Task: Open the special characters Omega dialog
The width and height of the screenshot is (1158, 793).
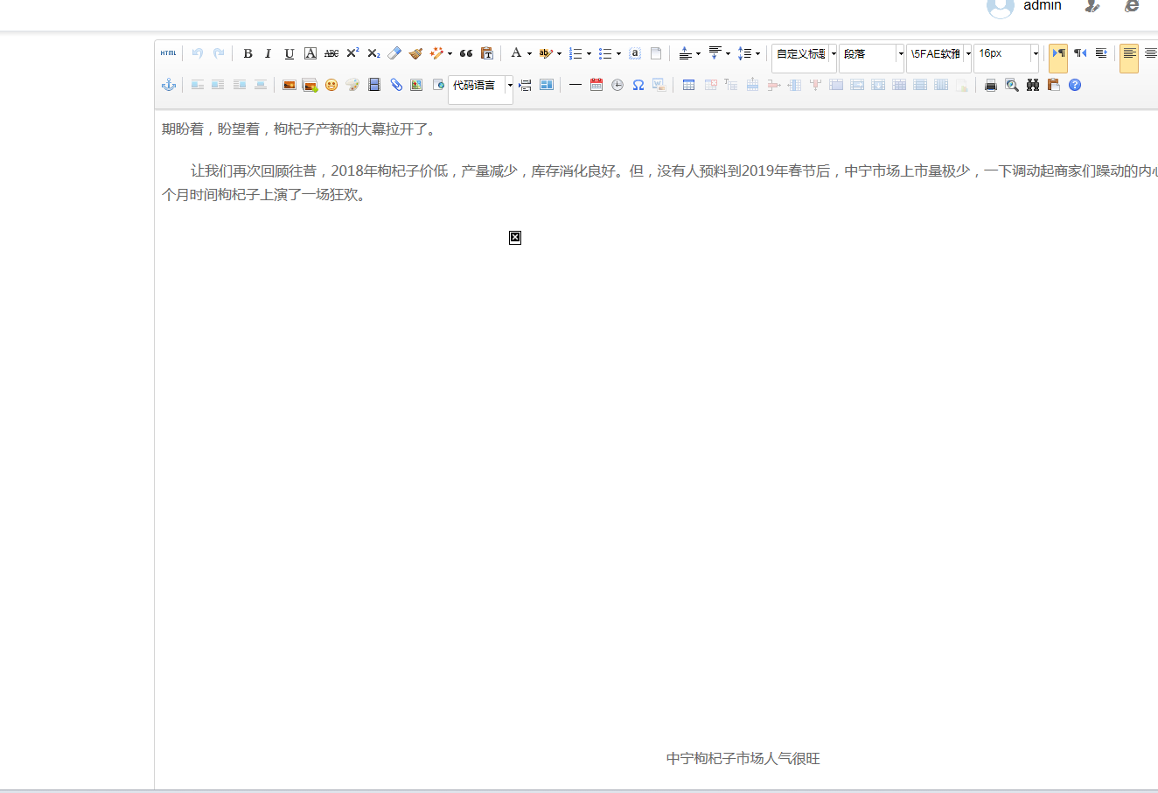Action: [638, 85]
